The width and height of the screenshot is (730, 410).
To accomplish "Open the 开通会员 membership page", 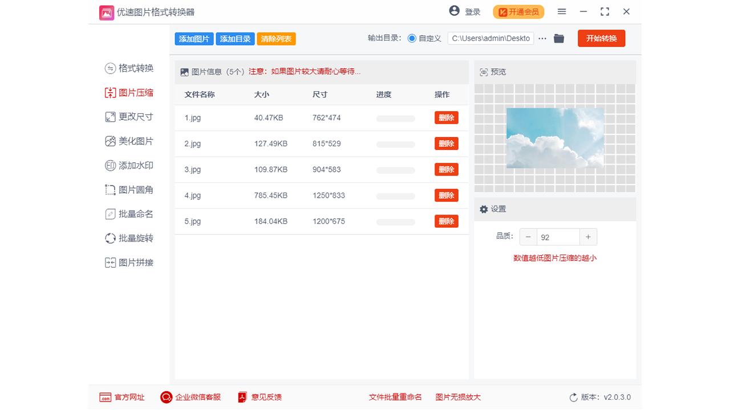I will pos(518,11).
